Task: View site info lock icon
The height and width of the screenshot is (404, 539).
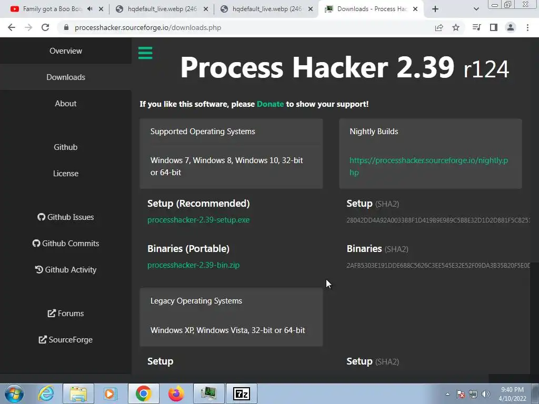Action: (x=66, y=27)
